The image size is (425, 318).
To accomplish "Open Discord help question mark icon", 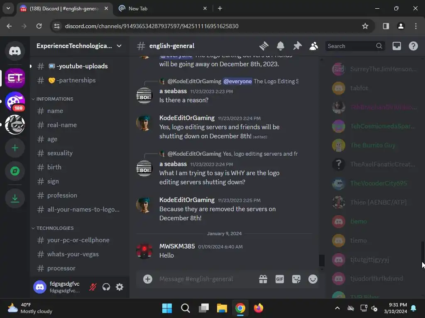I will 413,46.
